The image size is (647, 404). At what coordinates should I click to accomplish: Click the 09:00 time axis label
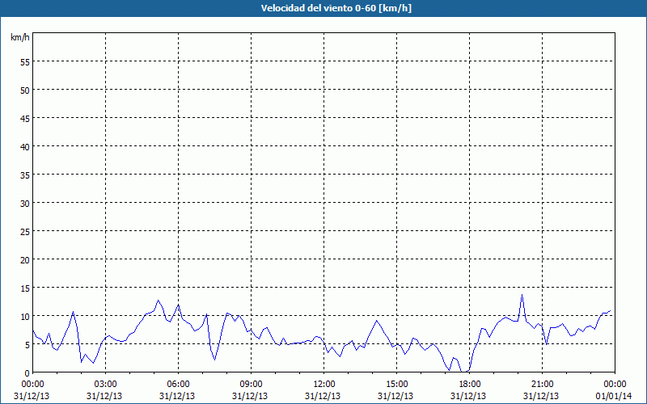[x=251, y=385]
